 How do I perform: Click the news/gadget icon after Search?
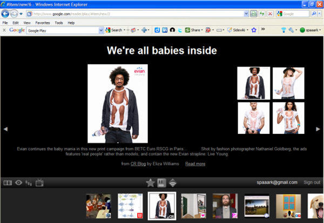pos(133,30)
